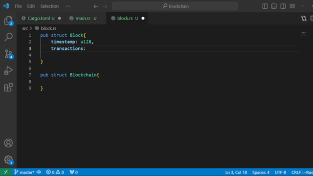Open the Search view in activity bar
Viewport: 313px width, 176px height.
pyautogui.click(x=8, y=37)
